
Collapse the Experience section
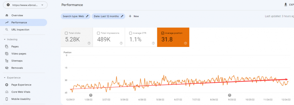(5, 78)
